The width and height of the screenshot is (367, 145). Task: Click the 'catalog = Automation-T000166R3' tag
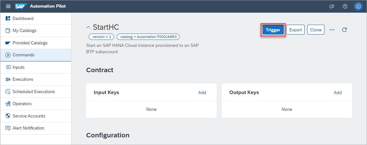tap(148, 37)
